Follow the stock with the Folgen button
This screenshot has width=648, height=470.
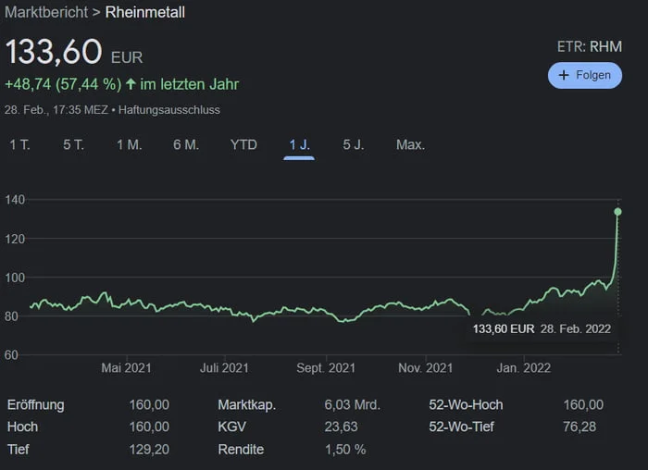point(585,75)
